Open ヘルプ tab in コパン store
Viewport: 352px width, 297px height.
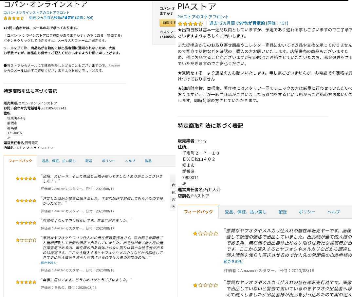click(130, 161)
